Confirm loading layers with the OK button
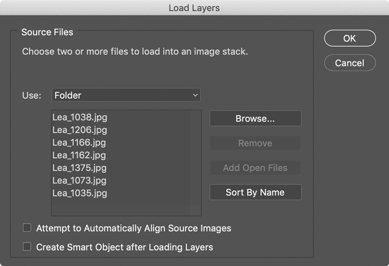The height and width of the screenshot is (266, 389). click(350, 39)
